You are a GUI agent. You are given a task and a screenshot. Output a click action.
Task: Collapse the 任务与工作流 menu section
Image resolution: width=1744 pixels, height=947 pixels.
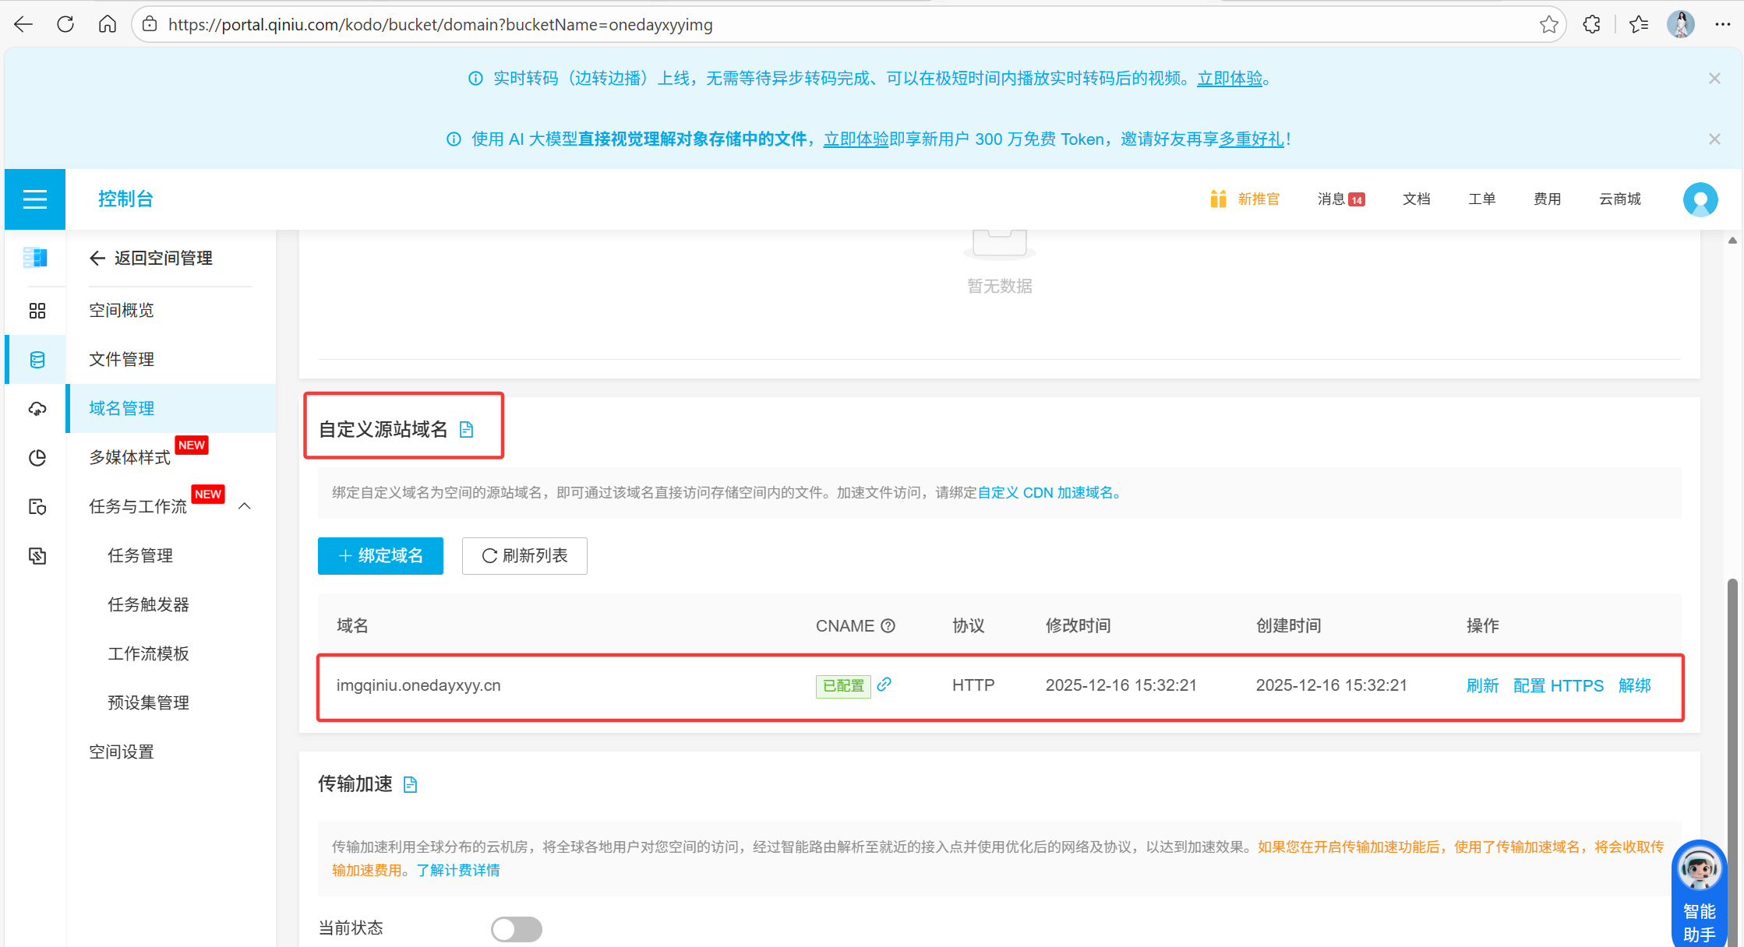pyautogui.click(x=245, y=506)
